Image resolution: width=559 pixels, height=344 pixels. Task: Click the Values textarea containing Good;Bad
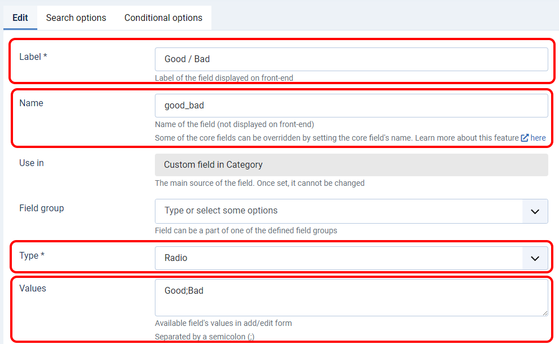[x=351, y=297]
